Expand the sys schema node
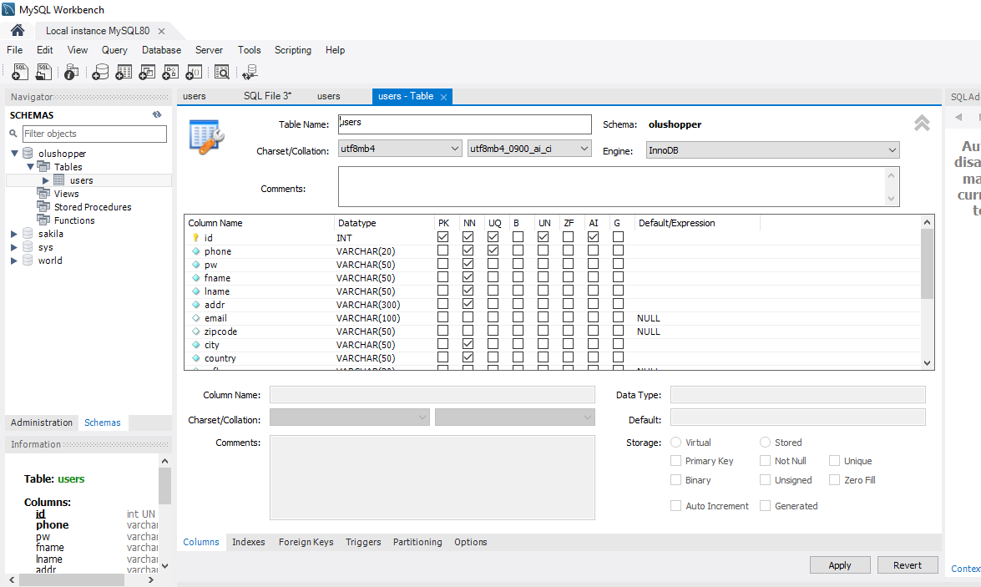 tap(13, 247)
